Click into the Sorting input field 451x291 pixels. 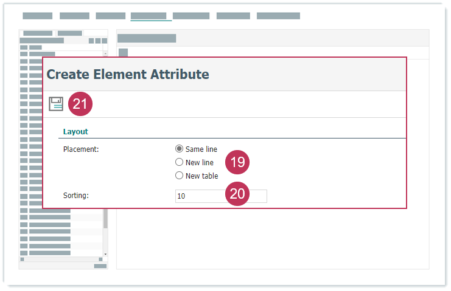point(200,196)
